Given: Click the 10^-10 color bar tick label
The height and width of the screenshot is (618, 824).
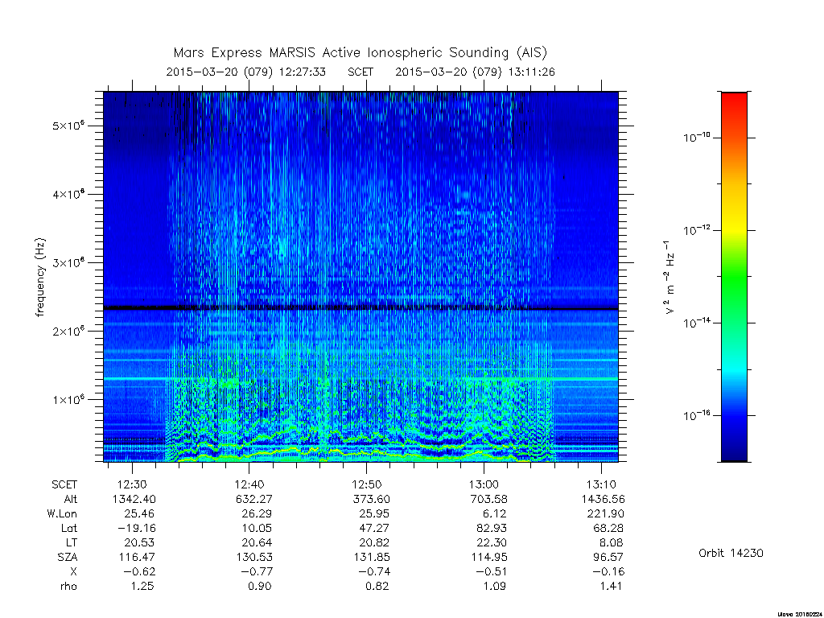Looking at the screenshot, I should point(697,137).
